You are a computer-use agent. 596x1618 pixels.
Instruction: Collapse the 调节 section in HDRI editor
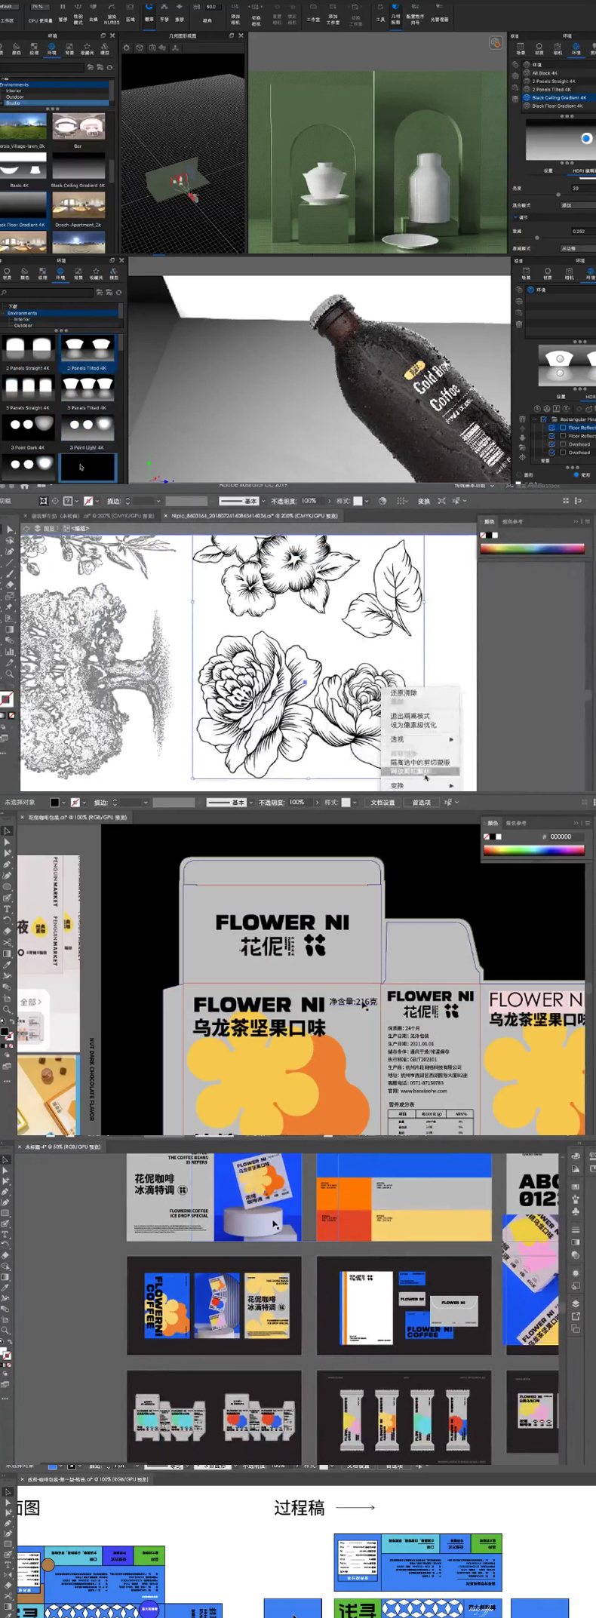point(516,217)
